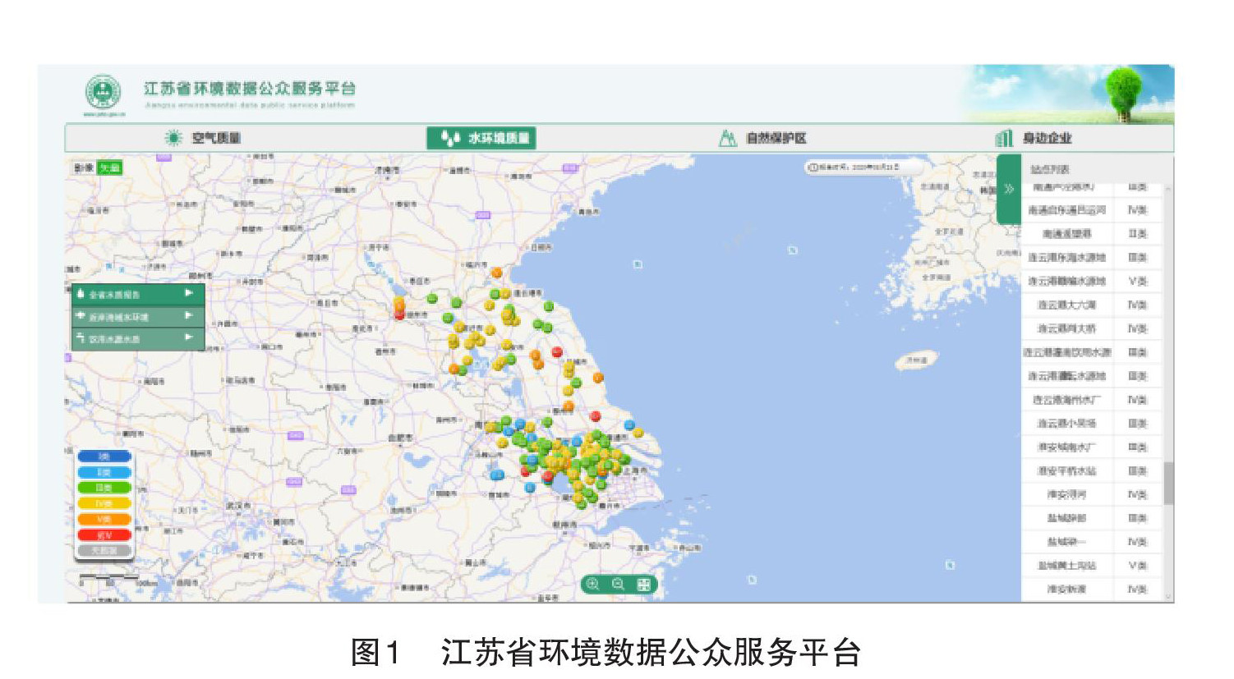This screenshot has width=1234, height=679.
Task: Select the 淮安平桥水站 station row
Action: click(x=1093, y=471)
